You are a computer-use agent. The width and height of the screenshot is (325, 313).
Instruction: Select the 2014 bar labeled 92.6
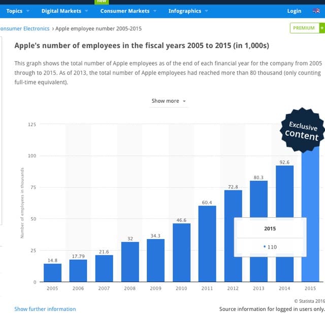click(x=284, y=191)
